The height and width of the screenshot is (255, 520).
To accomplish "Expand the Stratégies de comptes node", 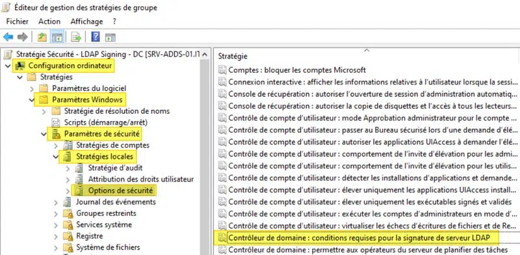I will click(56, 146).
